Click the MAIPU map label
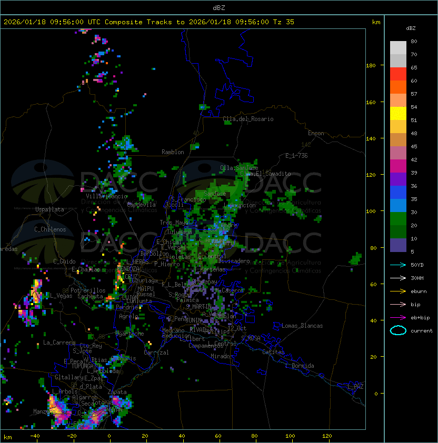This screenshot has height=443, width=438. pyautogui.click(x=145, y=289)
